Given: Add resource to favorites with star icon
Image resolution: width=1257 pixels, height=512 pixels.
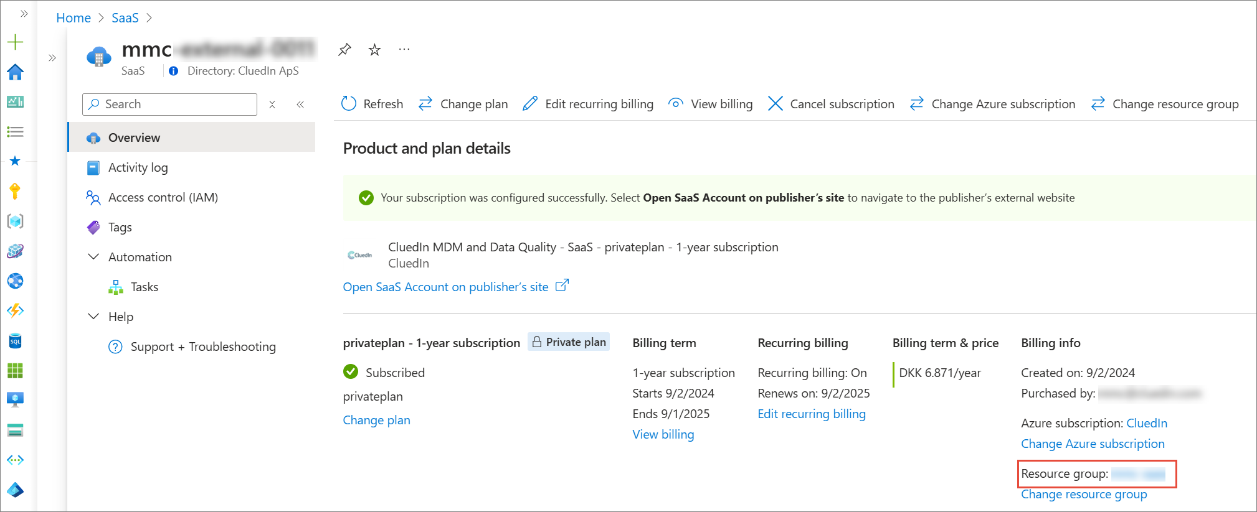Looking at the screenshot, I should tap(374, 50).
